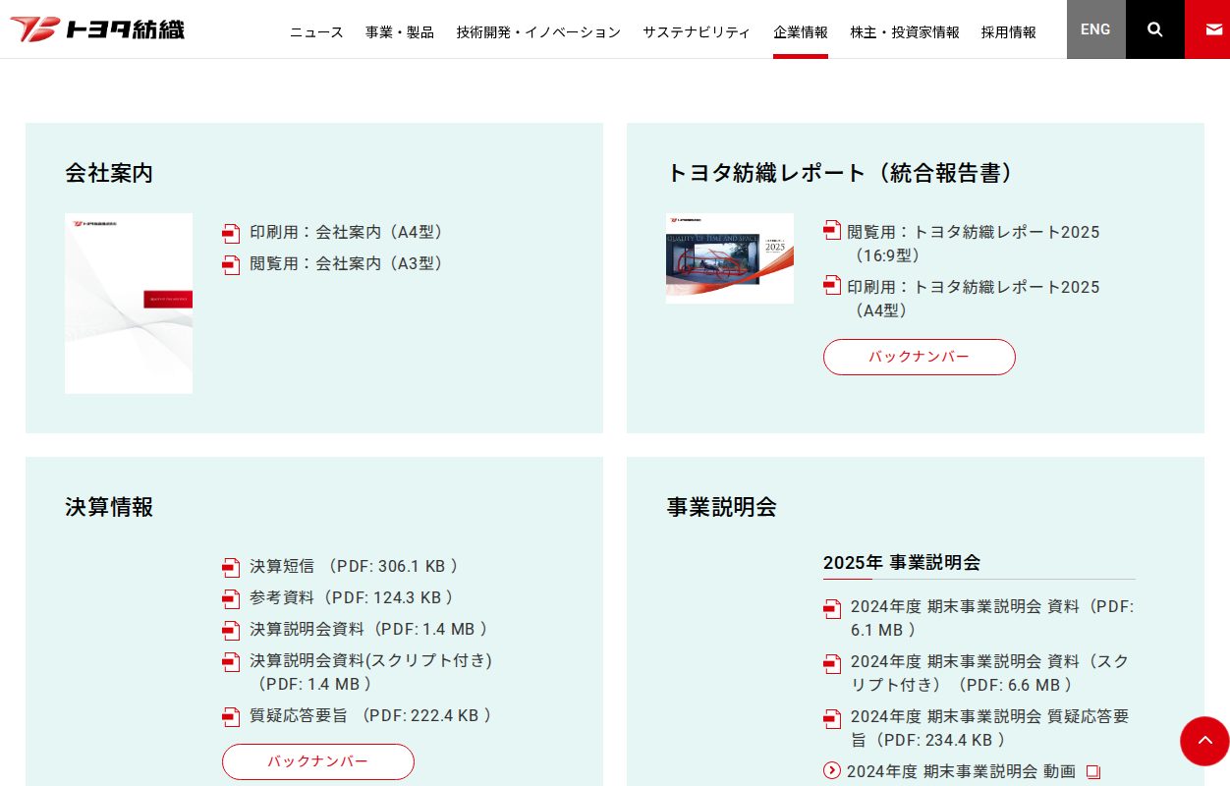
Task: Click the トヨタ紡織レポート 2025 cover thumbnail
Action: 730,258
